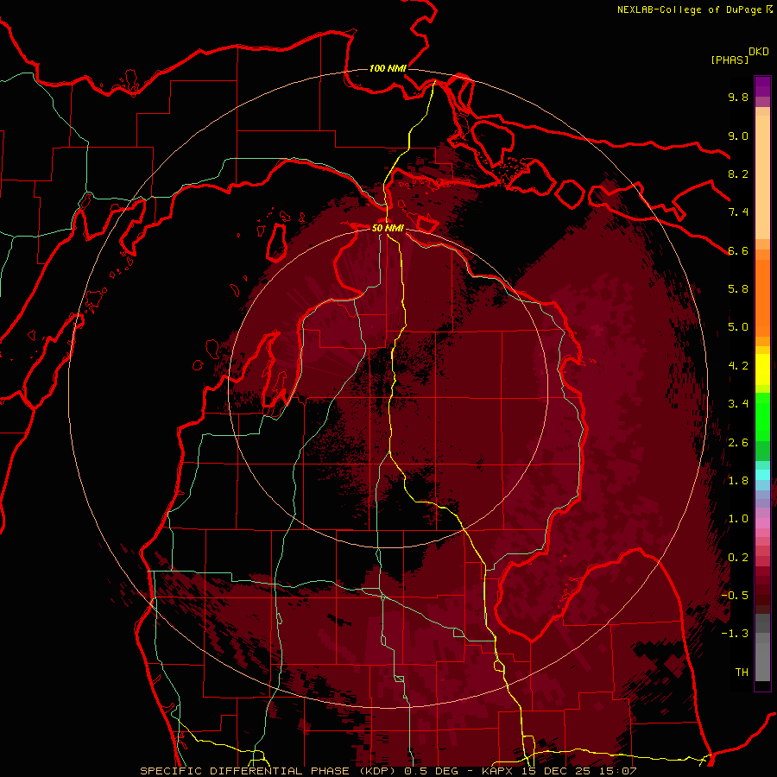Click the 0.2 colorbar value

(x=738, y=558)
